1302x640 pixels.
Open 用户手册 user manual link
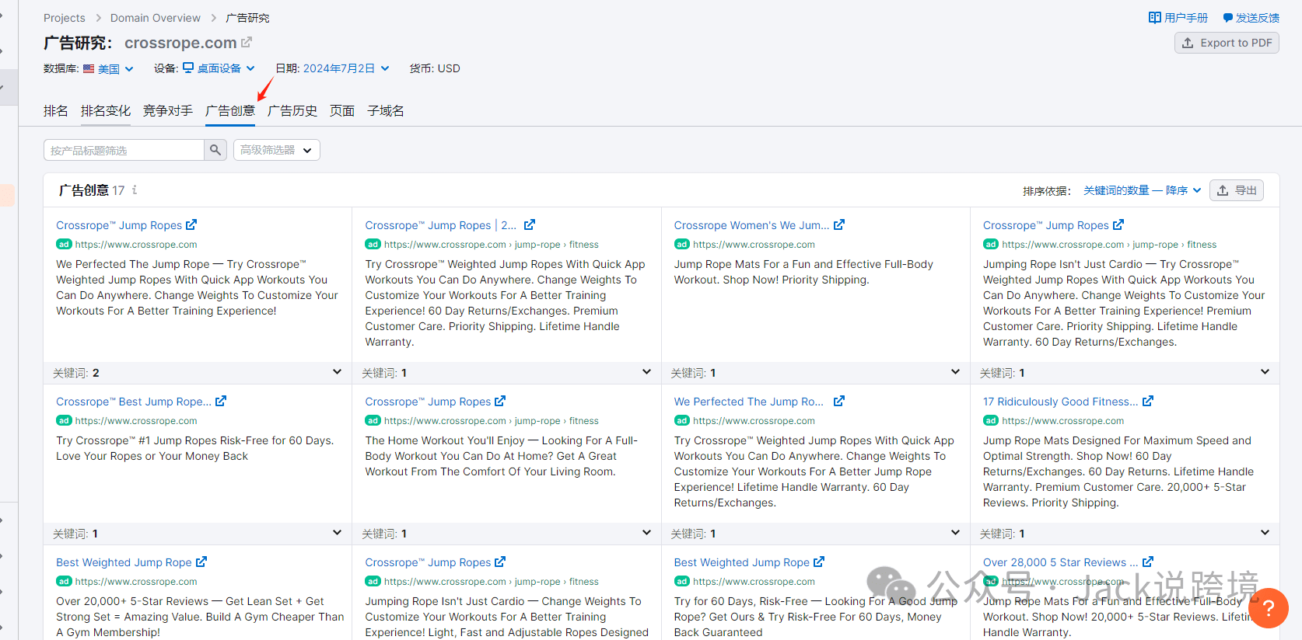[1178, 18]
